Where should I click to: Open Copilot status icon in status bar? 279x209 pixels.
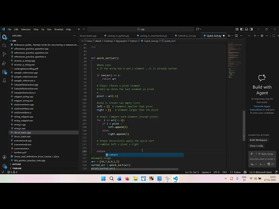tap(245, 172)
